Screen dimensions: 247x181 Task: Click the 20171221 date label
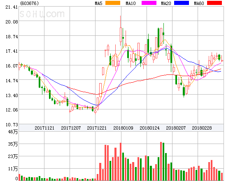coord(97,128)
